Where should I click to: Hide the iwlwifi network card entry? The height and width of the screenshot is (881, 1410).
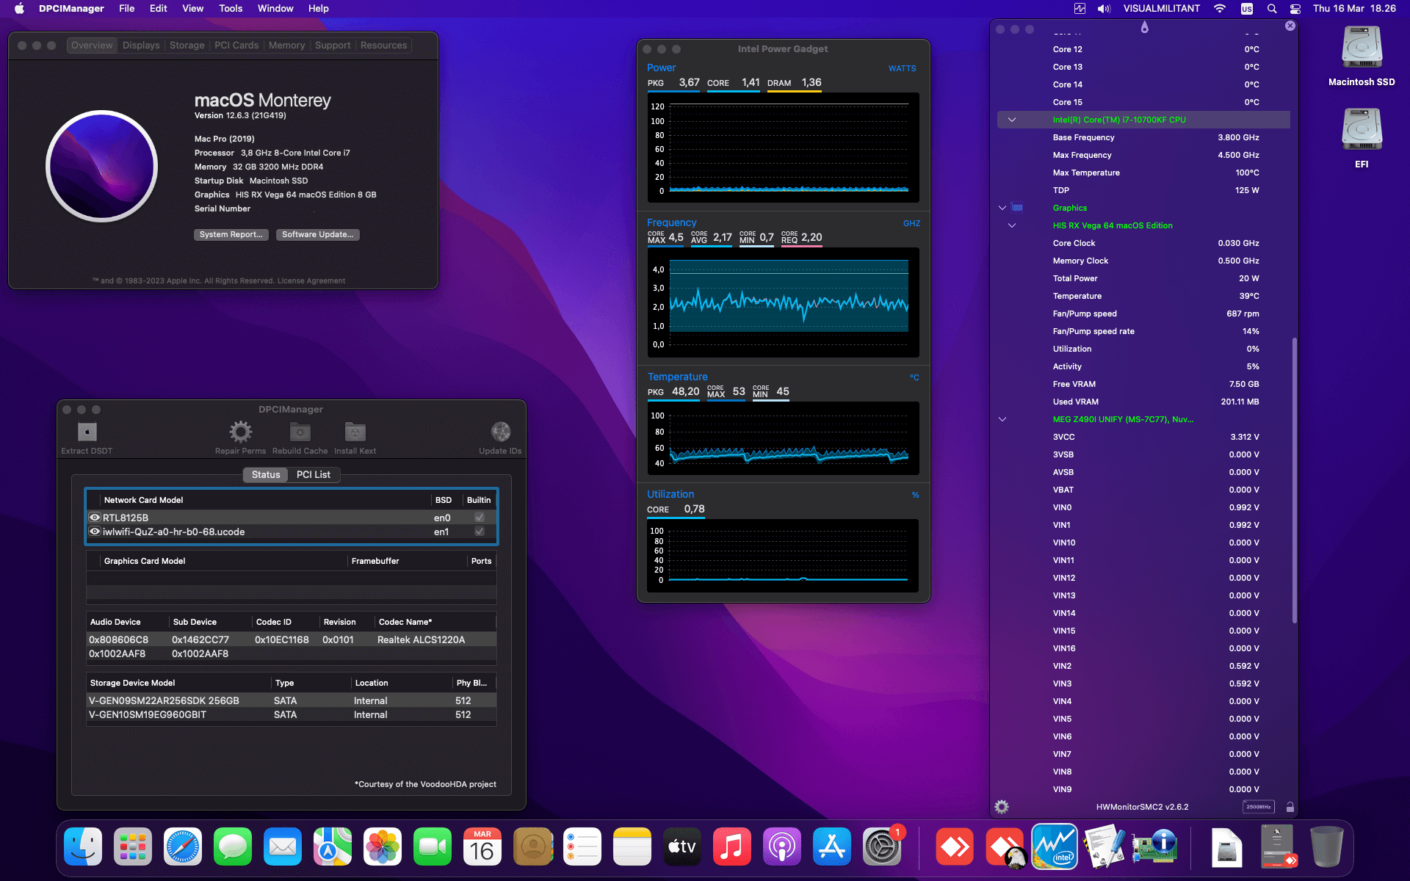click(95, 532)
